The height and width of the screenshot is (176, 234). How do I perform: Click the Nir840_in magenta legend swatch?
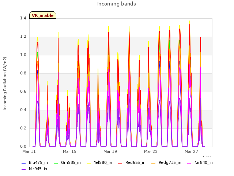tap(189, 163)
